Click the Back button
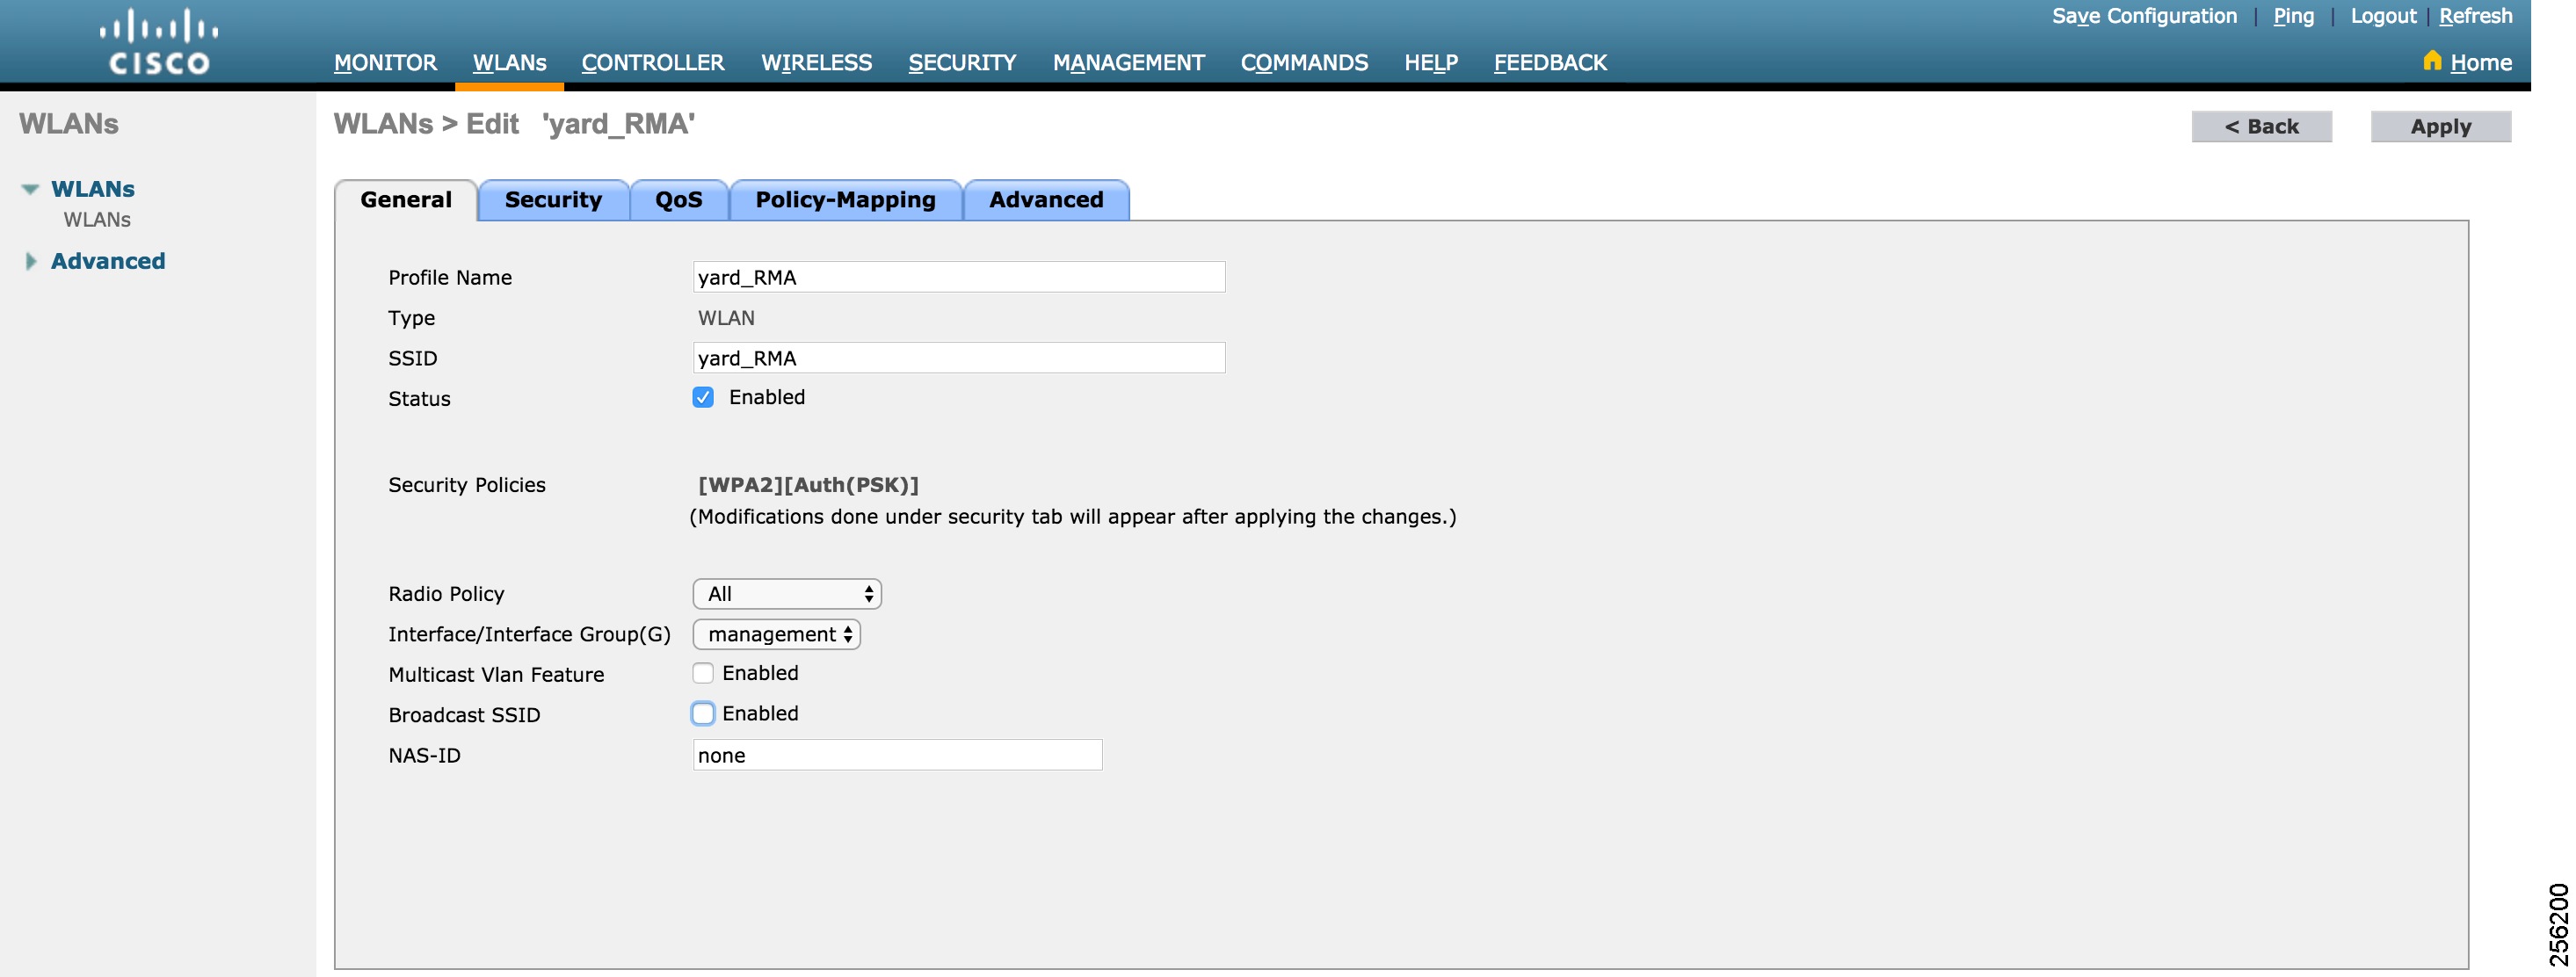This screenshot has width=2576, height=977. tap(2261, 126)
